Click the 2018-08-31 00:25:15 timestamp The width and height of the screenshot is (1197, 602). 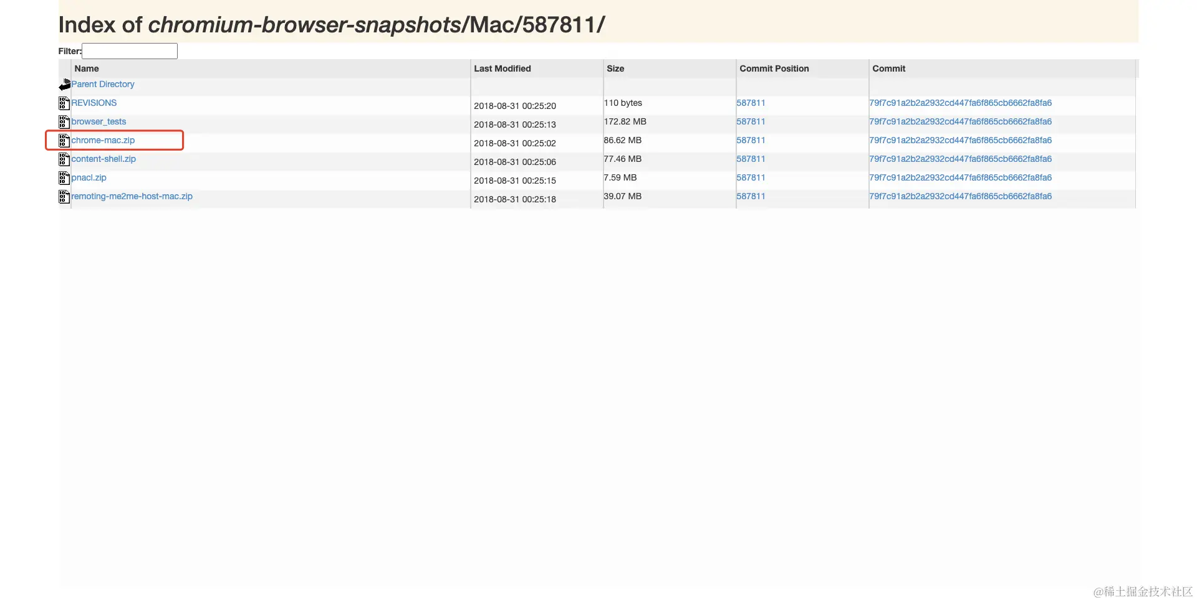click(x=515, y=181)
